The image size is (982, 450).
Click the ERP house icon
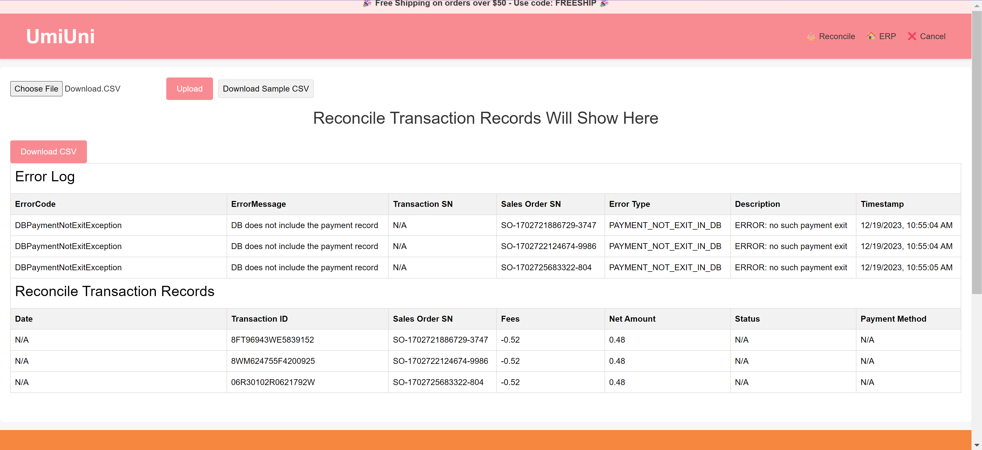pyautogui.click(x=871, y=36)
